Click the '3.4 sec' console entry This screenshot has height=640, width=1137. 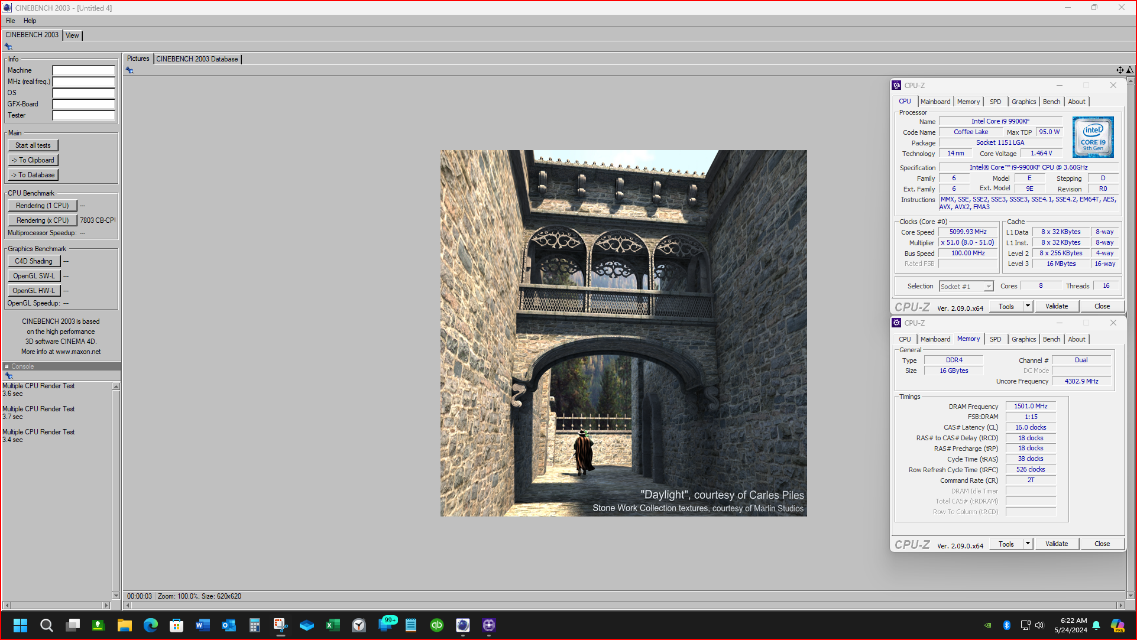pos(12,440)
